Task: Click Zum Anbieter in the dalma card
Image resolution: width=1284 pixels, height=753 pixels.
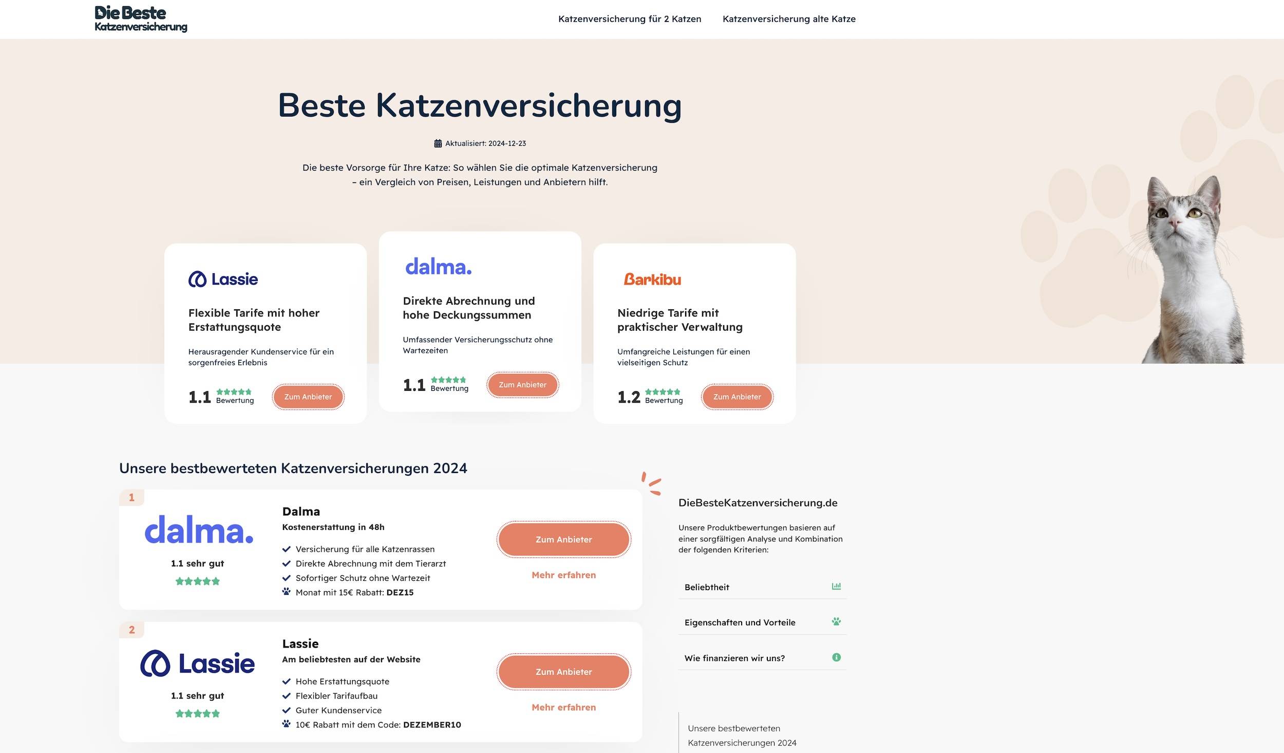Action: [523, 385]
